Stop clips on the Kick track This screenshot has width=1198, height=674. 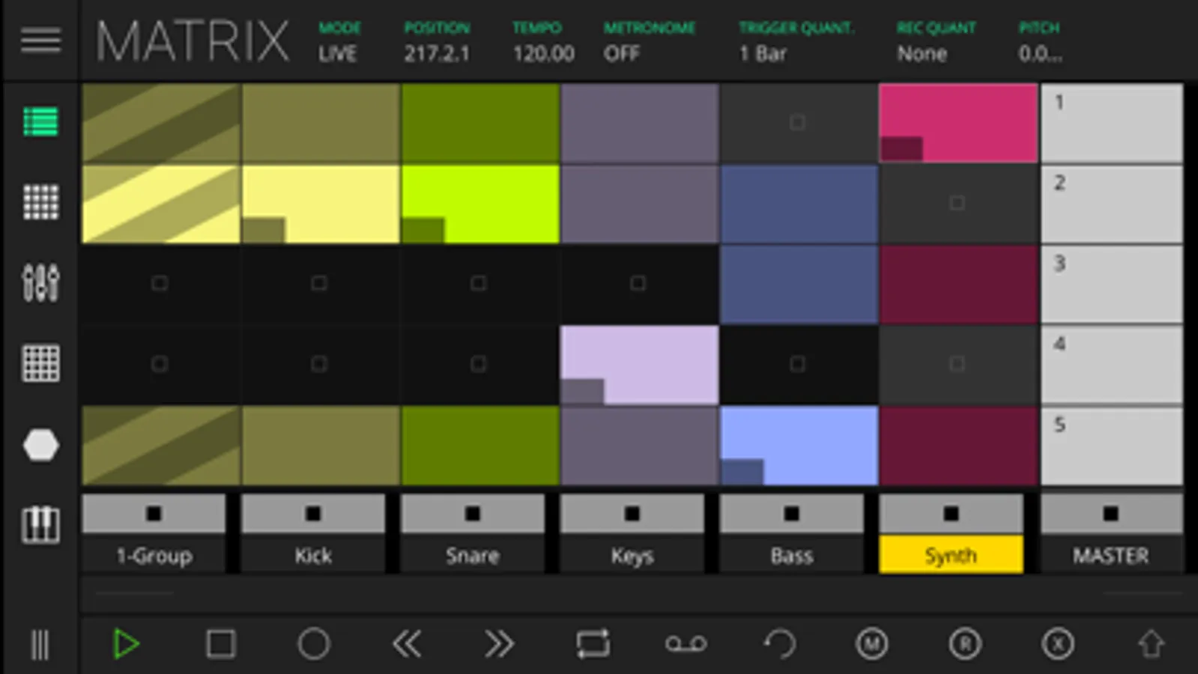point(313,514)
